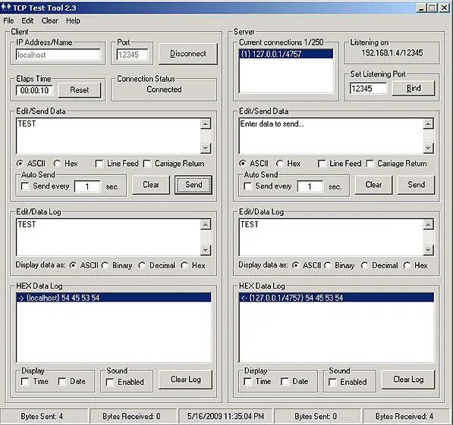Click the client Clear Log button

185,380
